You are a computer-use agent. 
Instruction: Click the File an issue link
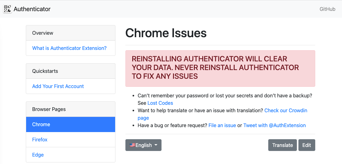pyautogui.click(x=222, y=125)
